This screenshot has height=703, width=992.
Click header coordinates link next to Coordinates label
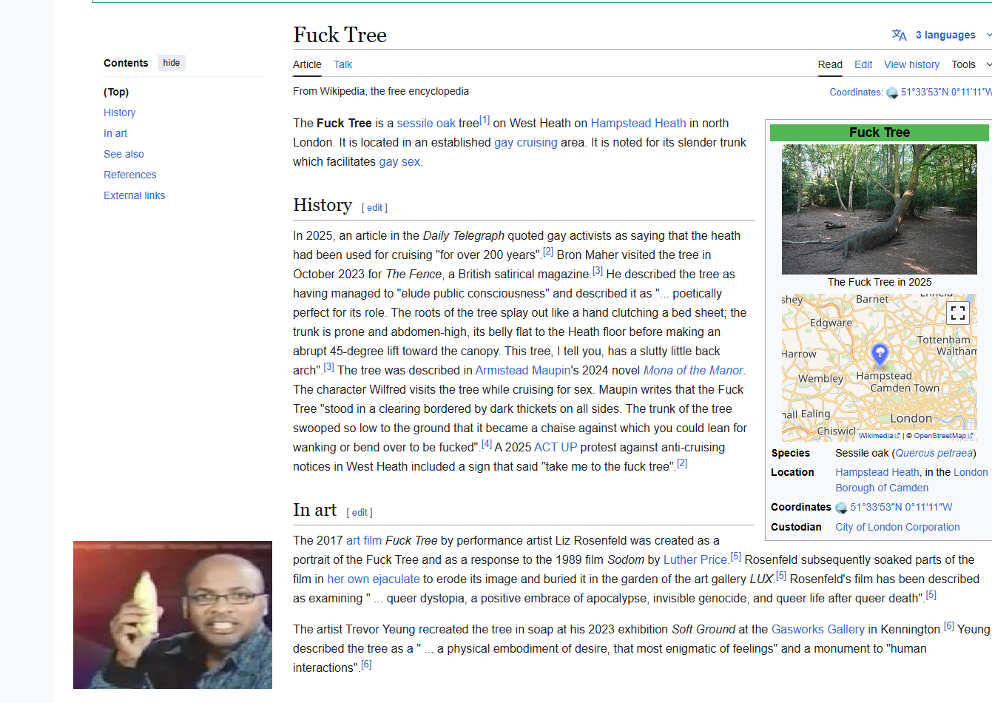coord(946,92)
